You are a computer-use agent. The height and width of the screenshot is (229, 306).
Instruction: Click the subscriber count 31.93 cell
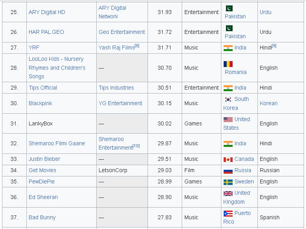[x=165, y=12]
